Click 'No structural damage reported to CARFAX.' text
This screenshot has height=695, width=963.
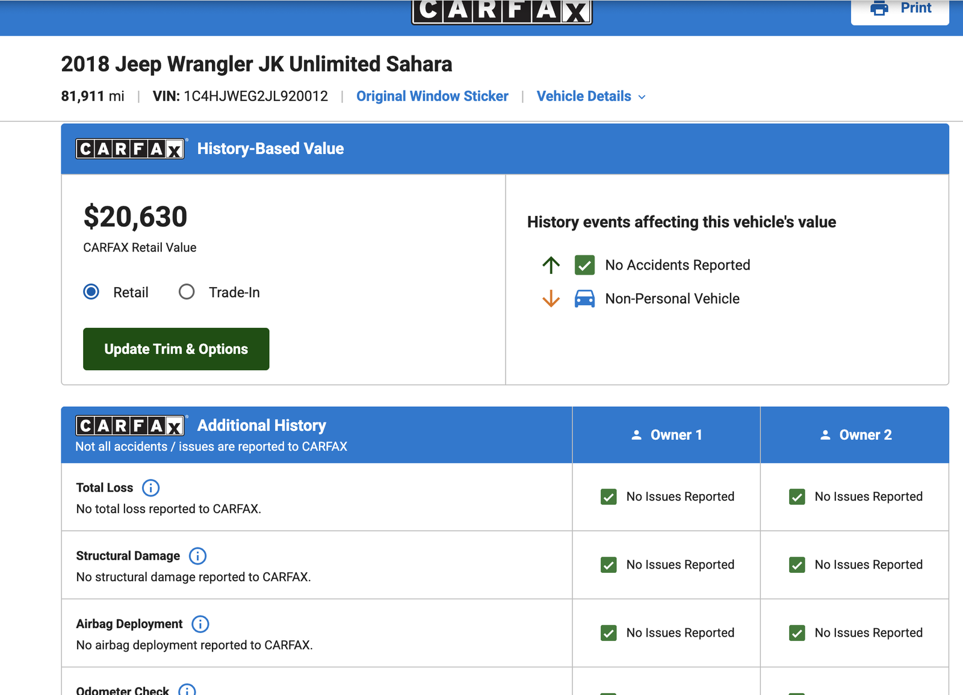[194, 577]
